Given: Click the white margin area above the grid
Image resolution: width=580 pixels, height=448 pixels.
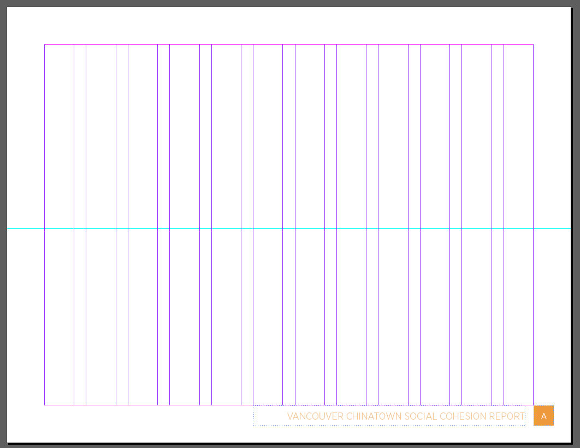Looking at the screenshot, I should (273, 25).
